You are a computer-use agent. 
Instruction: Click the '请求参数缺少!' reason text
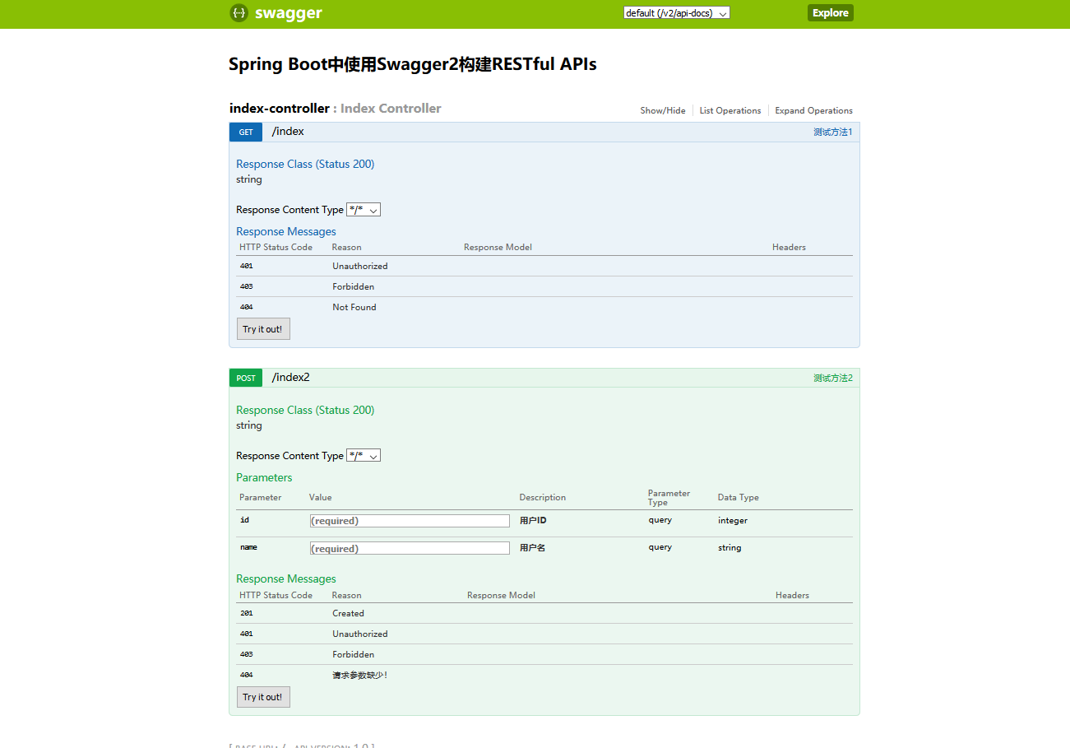[x=359, y=675]
